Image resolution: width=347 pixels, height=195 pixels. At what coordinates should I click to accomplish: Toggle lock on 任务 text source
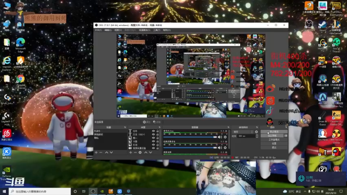[157, 131]
